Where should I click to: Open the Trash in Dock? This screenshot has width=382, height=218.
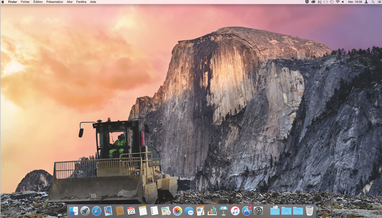[310, 211]
